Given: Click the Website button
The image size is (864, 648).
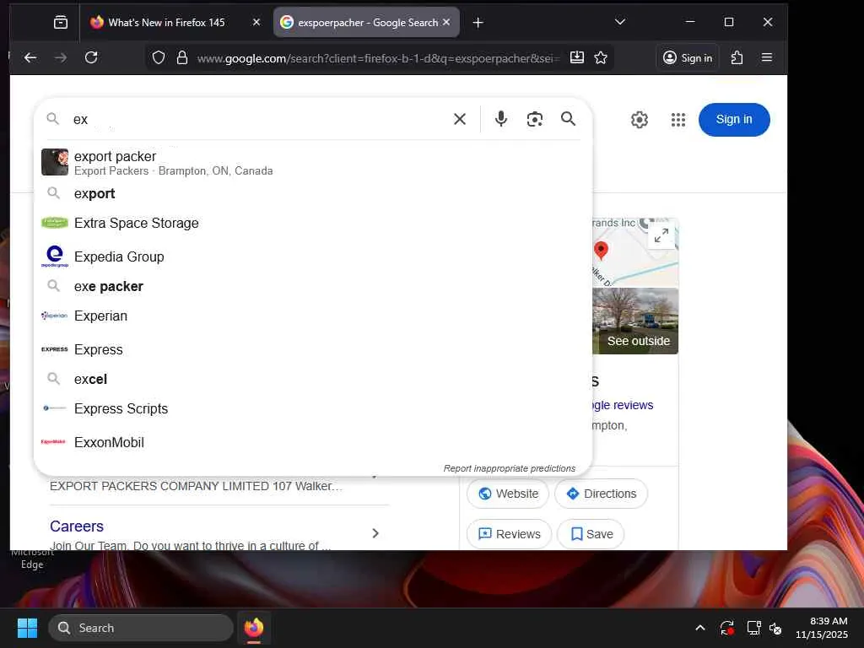Looking at the screenshot, I should pos(507,494).
